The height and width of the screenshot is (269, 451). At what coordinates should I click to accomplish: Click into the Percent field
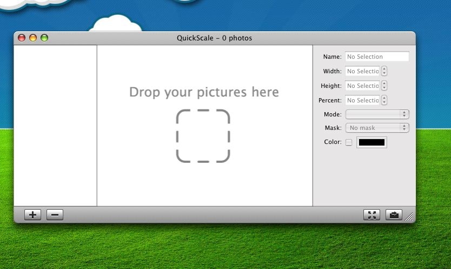[362, 100]
